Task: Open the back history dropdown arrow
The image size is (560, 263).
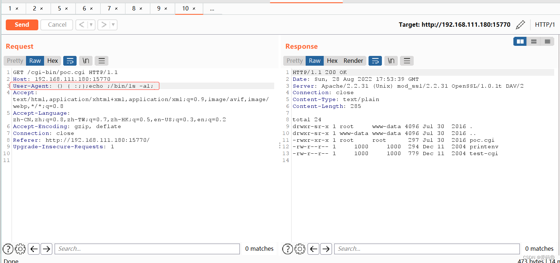Action: pos(91,25)
